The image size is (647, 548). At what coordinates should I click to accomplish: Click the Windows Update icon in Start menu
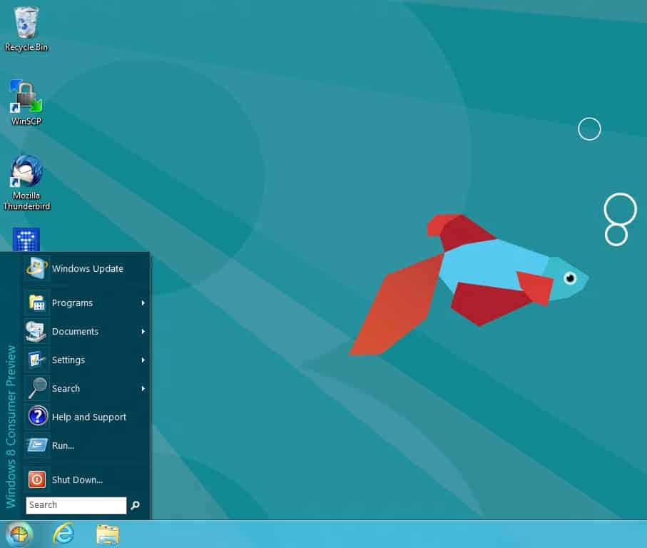click(36, 268)
